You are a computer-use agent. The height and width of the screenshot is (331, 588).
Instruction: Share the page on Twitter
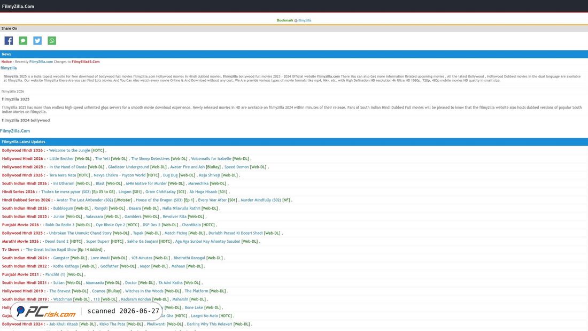(x=37, y=41)
